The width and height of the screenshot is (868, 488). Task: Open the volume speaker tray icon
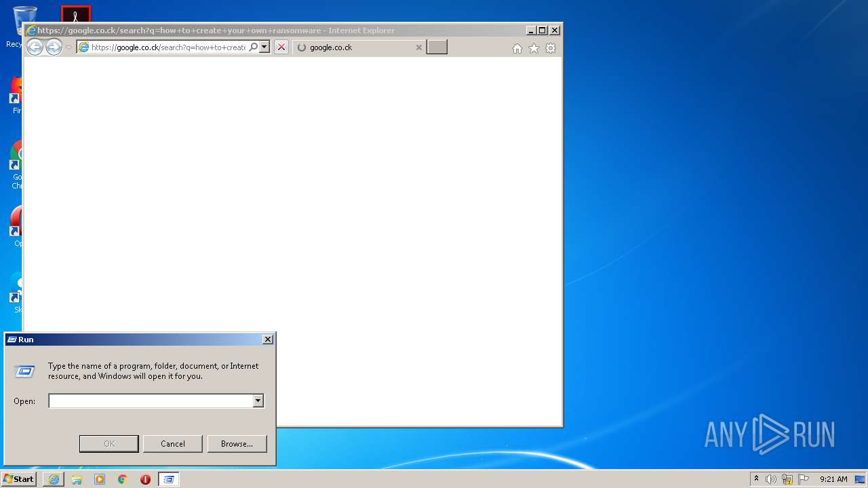(x=771, y=479)
